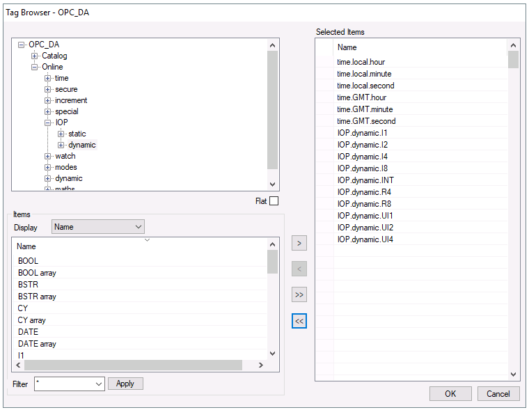
Task: Collapse the Online tree node
Action: pos(34,67)
